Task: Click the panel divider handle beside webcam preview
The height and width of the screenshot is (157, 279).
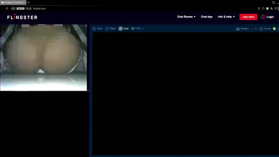Action: click(88, 91)
